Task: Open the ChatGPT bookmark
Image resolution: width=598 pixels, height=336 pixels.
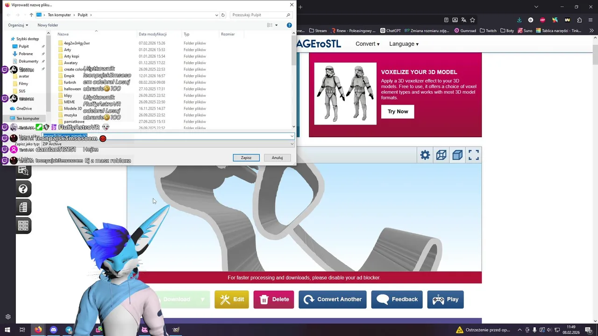Action: coord(391,31)
